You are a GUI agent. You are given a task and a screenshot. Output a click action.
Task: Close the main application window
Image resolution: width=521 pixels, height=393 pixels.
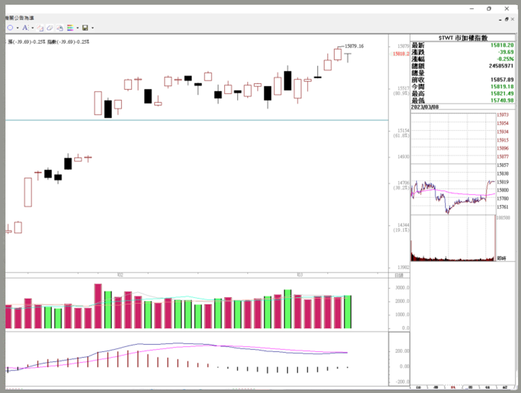click(506, 8)
